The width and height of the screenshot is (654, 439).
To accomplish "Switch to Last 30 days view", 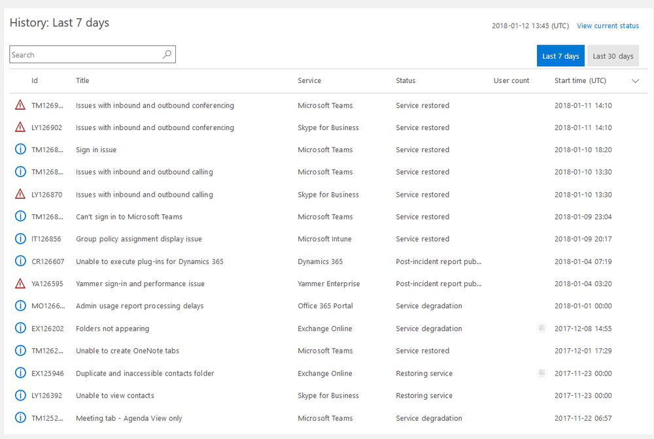I will [613, 56].
